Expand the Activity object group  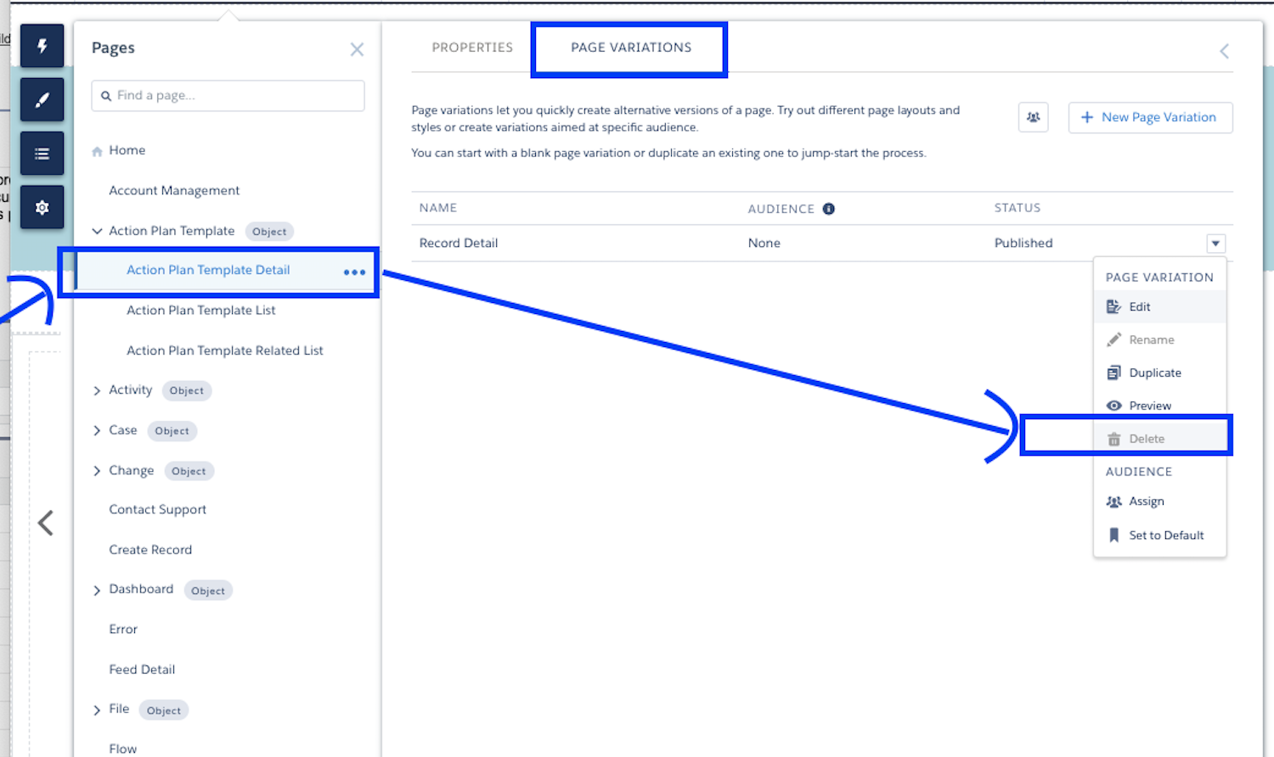pyautogui.click(x=97, y=390)
